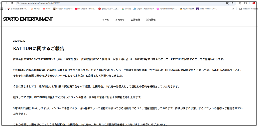Open お知らせ in site navigation
This screenshot has width=258, height=127.
pyautogui.click(x=120, y=20)
